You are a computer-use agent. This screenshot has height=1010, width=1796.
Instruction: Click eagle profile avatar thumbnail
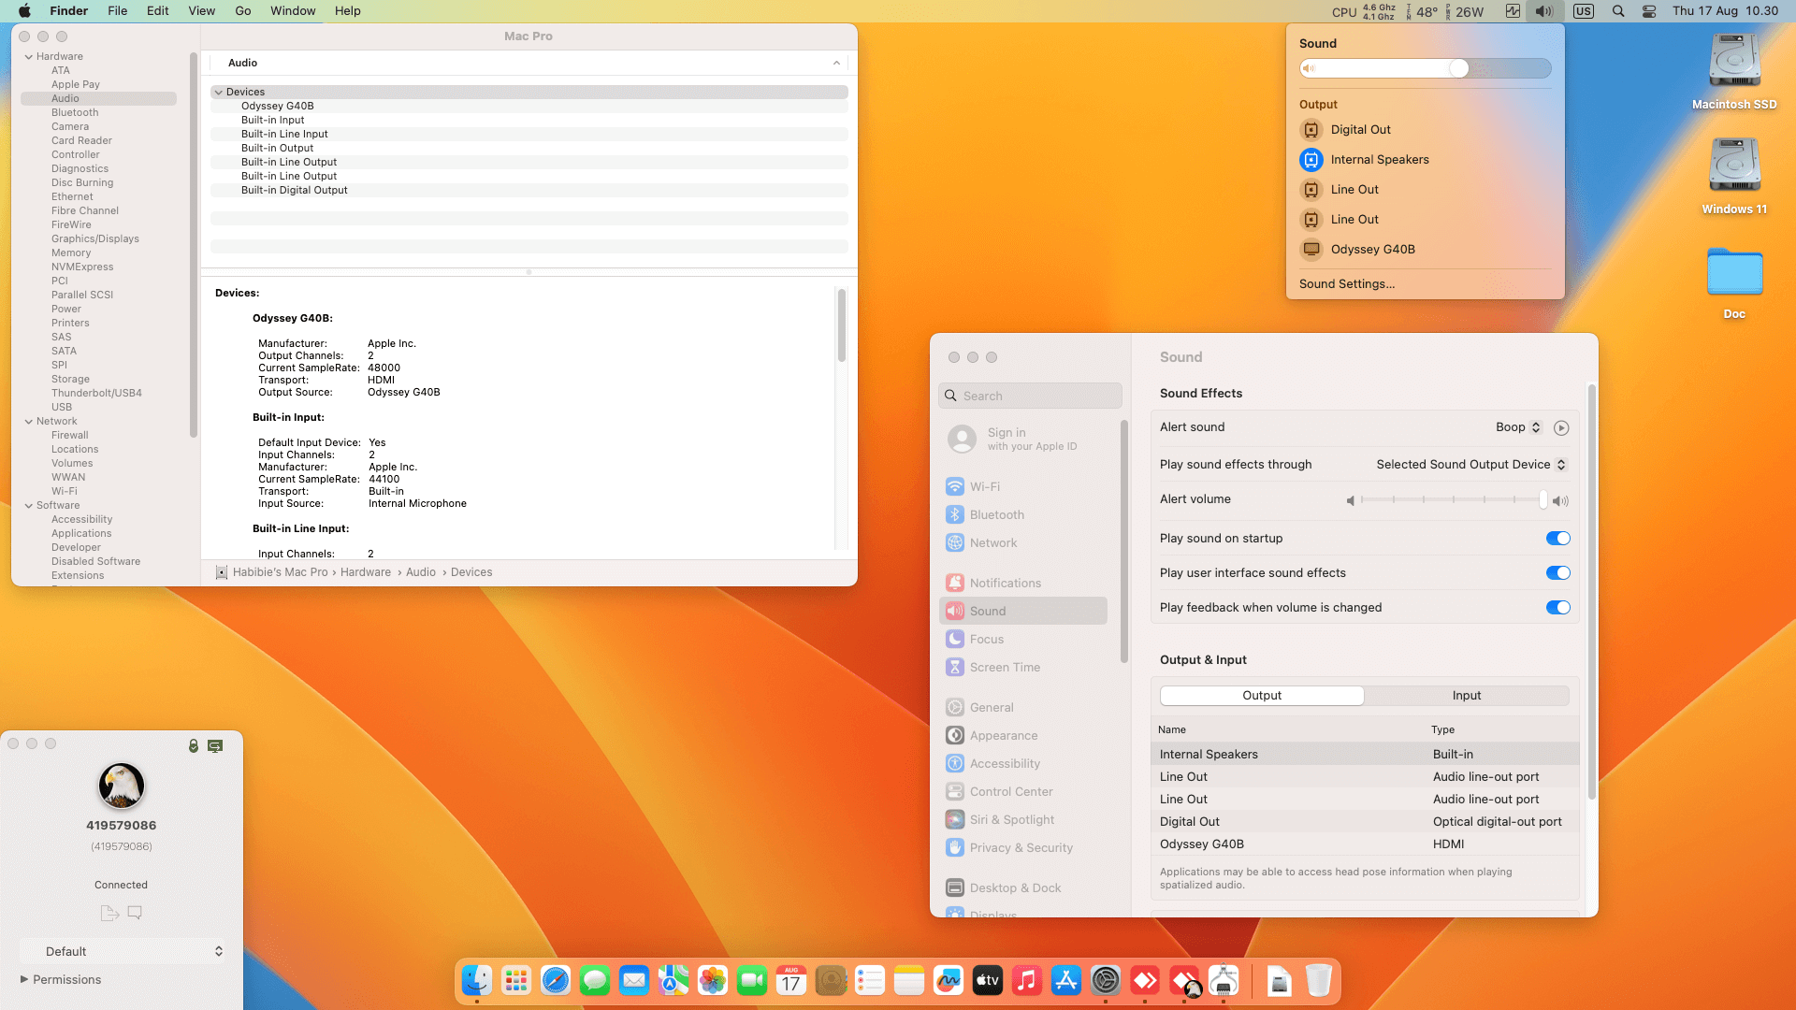122,786
